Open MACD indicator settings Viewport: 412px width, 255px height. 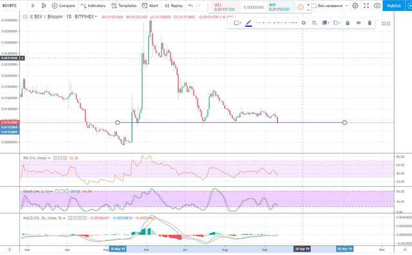point(75,218)
